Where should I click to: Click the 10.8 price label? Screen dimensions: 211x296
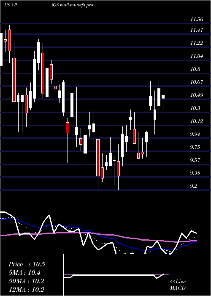pos(195,69)
